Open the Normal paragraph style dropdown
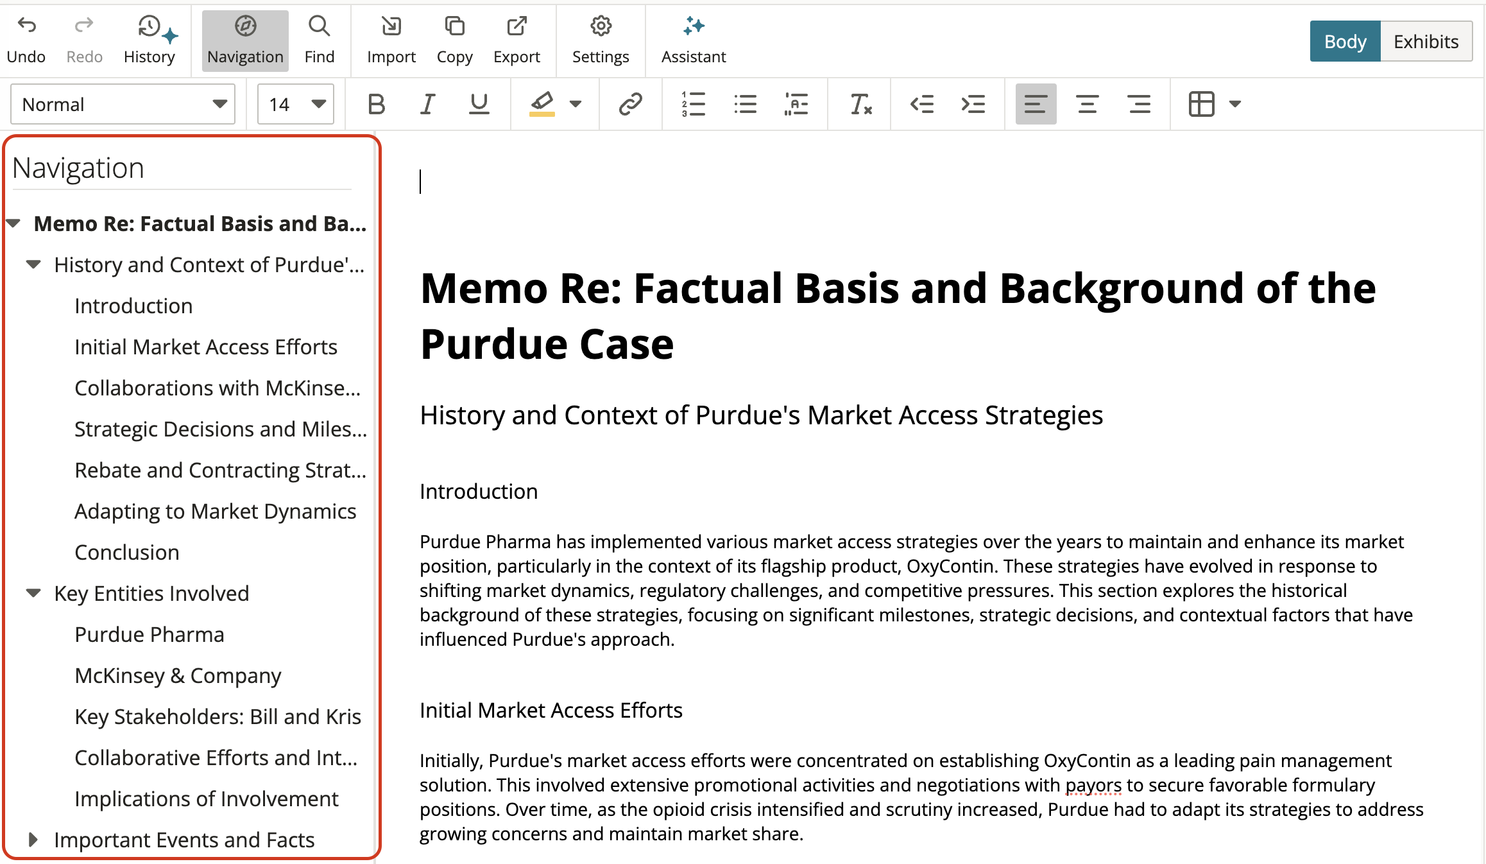Image resolution: width=1486 pixels, height=864 pixels. (123, 104)
